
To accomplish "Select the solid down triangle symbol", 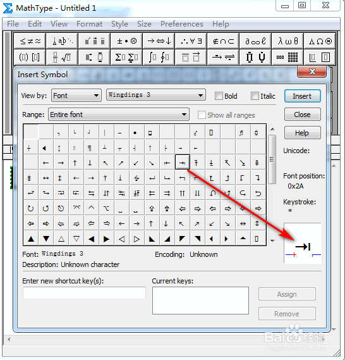I will [x=46, y=239].
